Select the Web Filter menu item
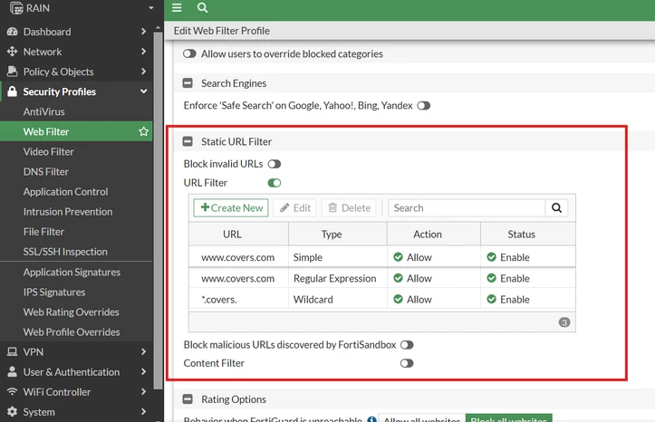655x422 pixels. tap(76, 131)
